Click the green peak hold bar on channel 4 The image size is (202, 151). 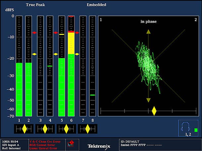[x=50, y=66]
